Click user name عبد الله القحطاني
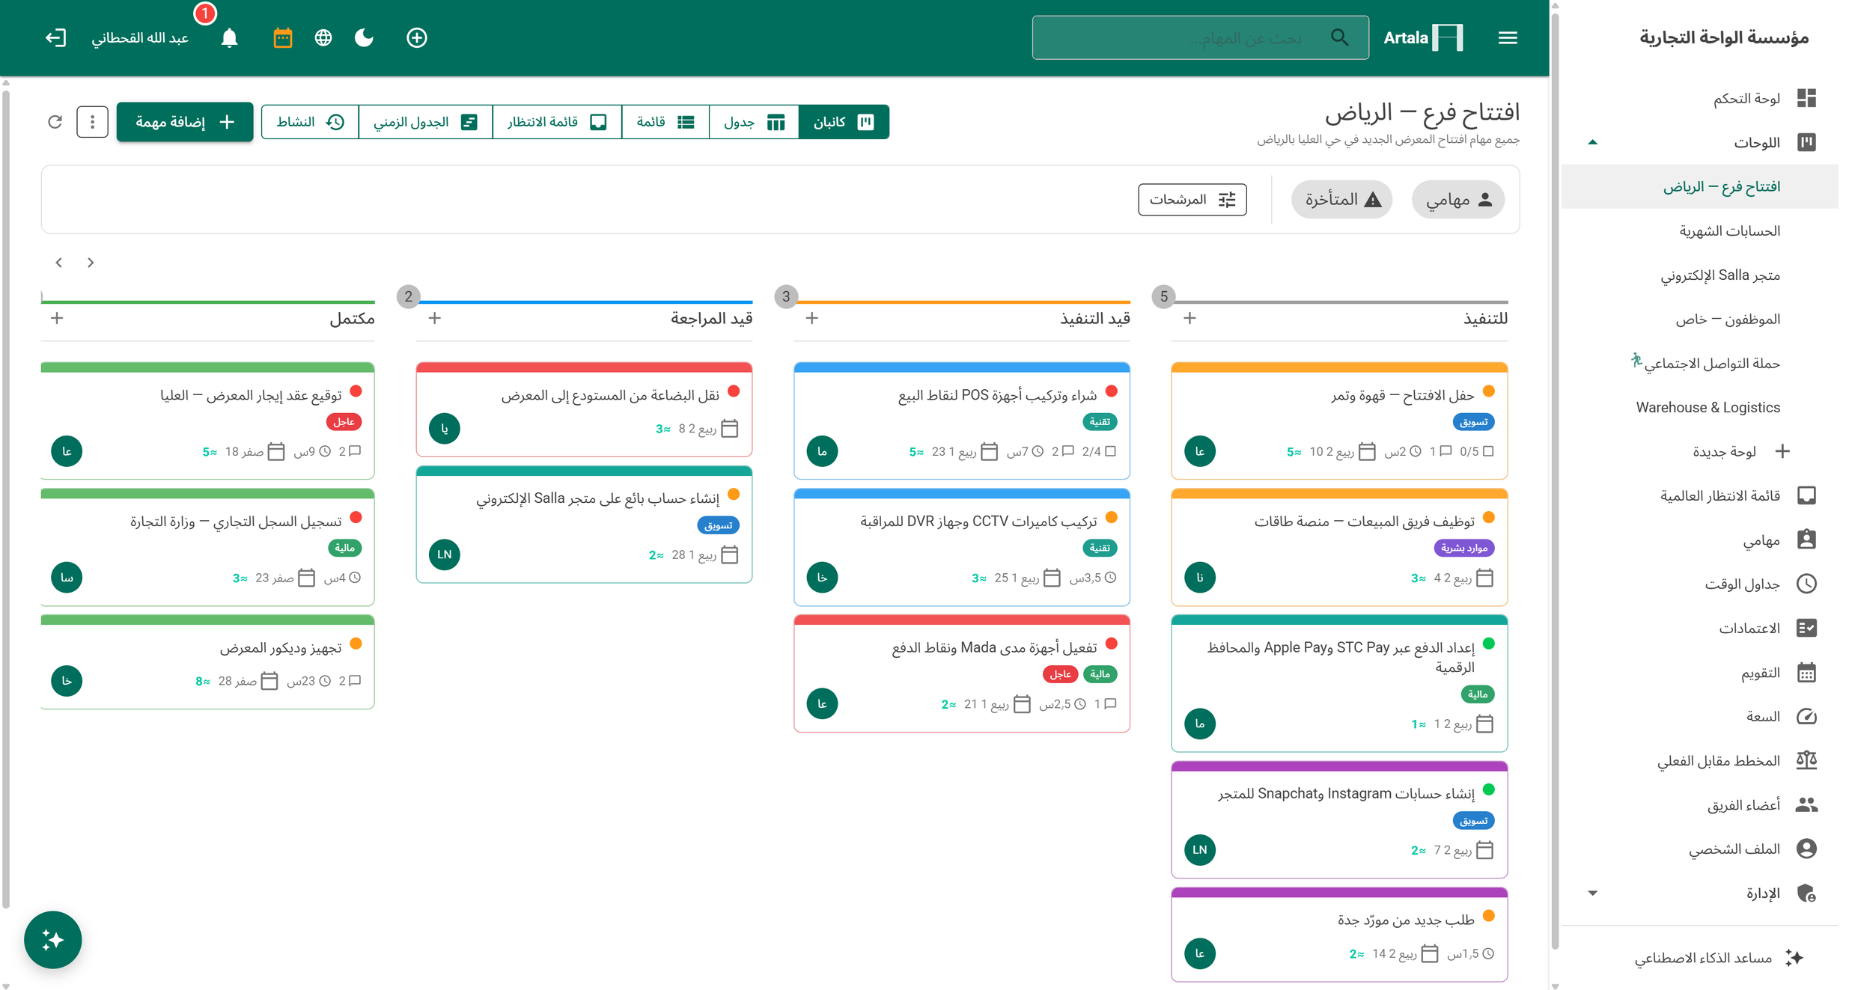The image size is (1849, 990). click(x=140, y=37)
